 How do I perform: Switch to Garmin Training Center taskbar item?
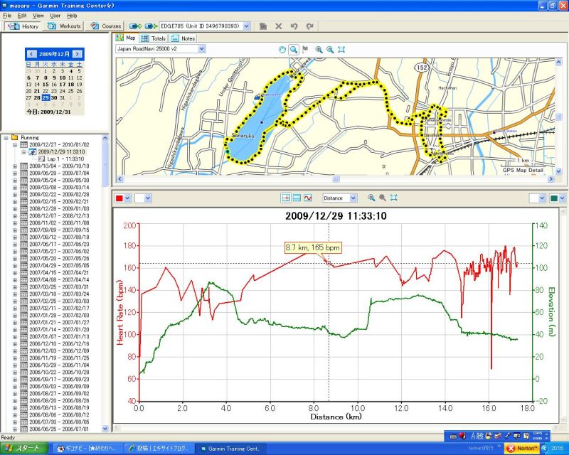(230, 449)
